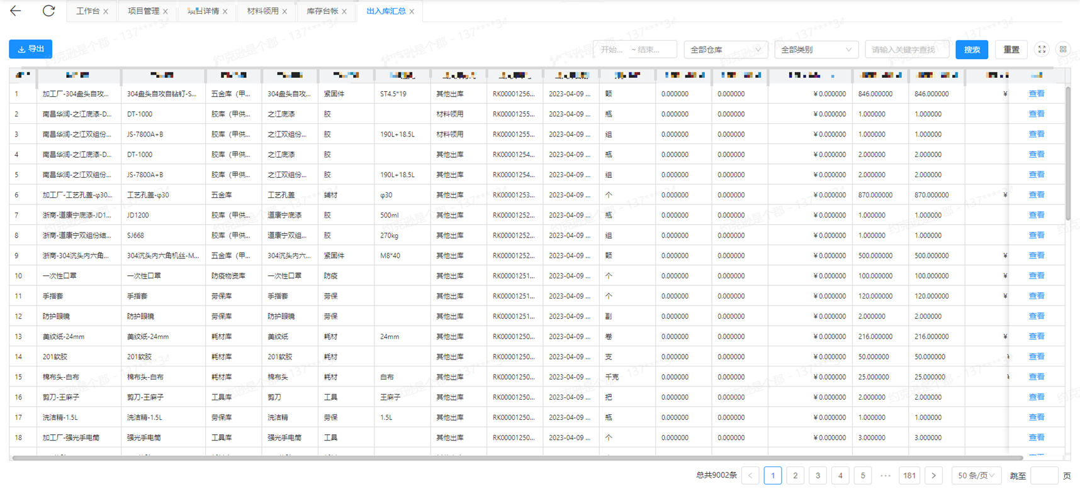Viewport: 1080px width, 494px height.
Task: Click the pagination ellipsis to jump pages
Action: point(886,476)
